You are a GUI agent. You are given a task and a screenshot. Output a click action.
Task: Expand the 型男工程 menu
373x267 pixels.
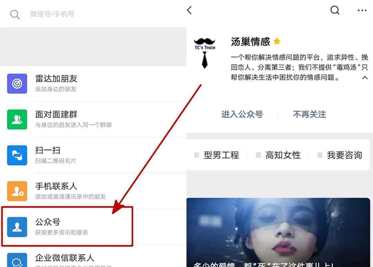coord(217,155)
